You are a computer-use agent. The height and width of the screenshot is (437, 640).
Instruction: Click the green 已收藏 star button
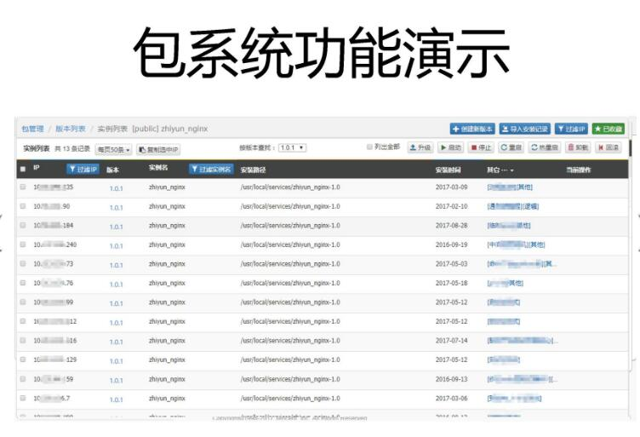(x=609, y=129)
